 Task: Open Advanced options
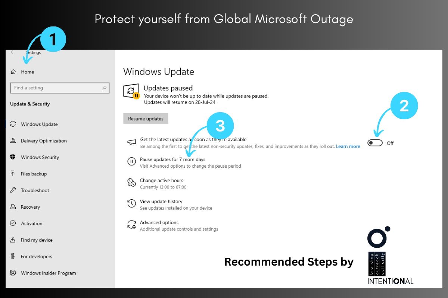(x=159, y=222)
